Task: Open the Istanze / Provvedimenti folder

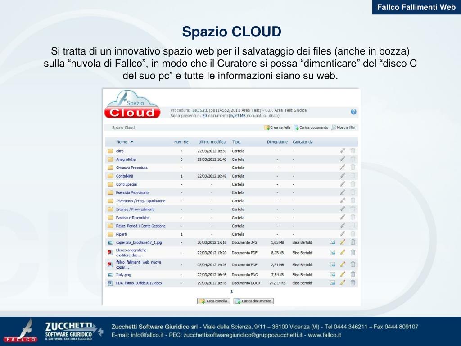Action: click(135, 209)
